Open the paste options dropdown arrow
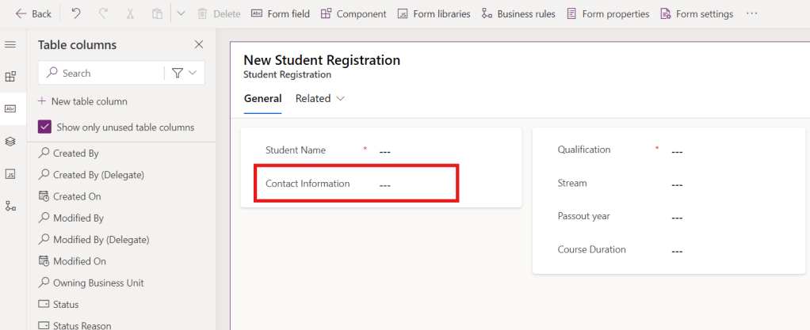Image resolution: width=810 pixels, height=330 pixels. coord(181,13)
